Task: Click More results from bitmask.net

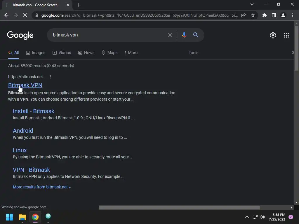Action: tap(41, 187)
